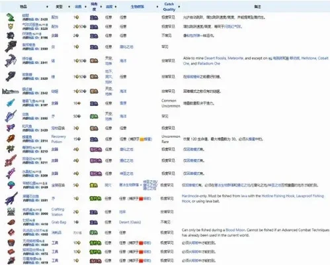Screen dimensions: 330x265
Task: Click the green Frog Leg item icon
Action: click(x=10, y=17)
